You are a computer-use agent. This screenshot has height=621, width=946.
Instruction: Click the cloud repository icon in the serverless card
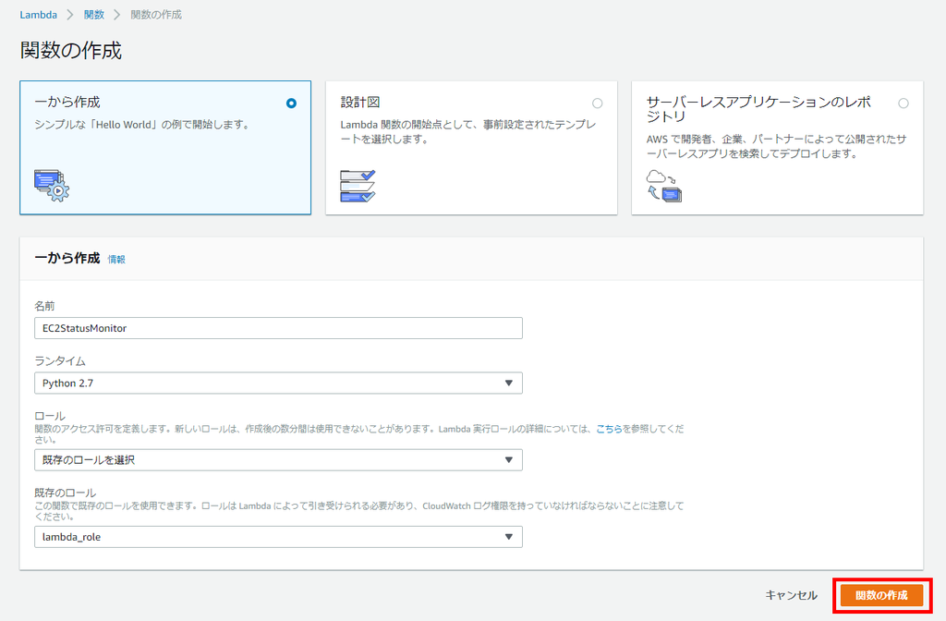click(x=663, y=186)
